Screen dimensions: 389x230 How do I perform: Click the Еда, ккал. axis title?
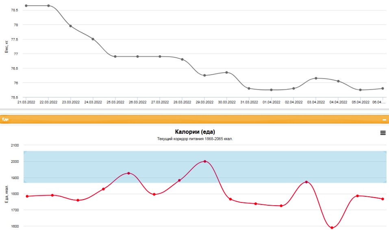(x=7, y=194)
